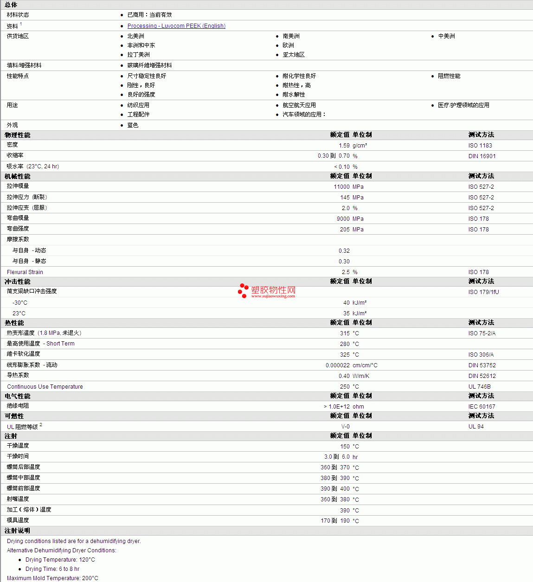
Task: Click the flexural strength value 205
Action: point(345,230)
